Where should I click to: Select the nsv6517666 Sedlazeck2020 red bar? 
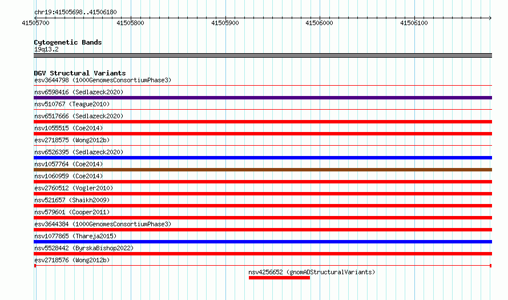click(x=263, y=122)
